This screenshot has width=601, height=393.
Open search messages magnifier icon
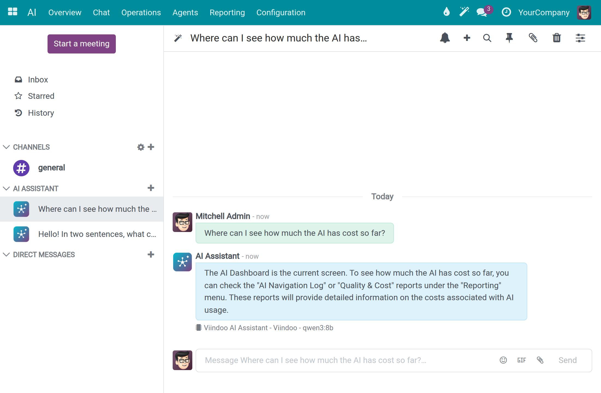coord(487,38)
